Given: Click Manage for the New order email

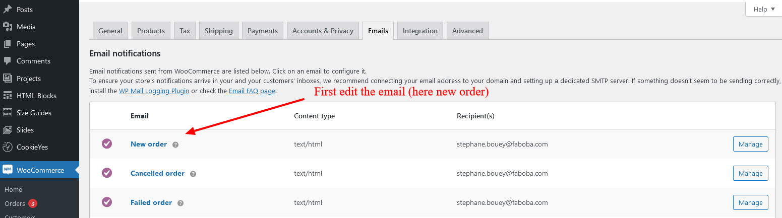Looking at the screenshot, I should (751, 144).
